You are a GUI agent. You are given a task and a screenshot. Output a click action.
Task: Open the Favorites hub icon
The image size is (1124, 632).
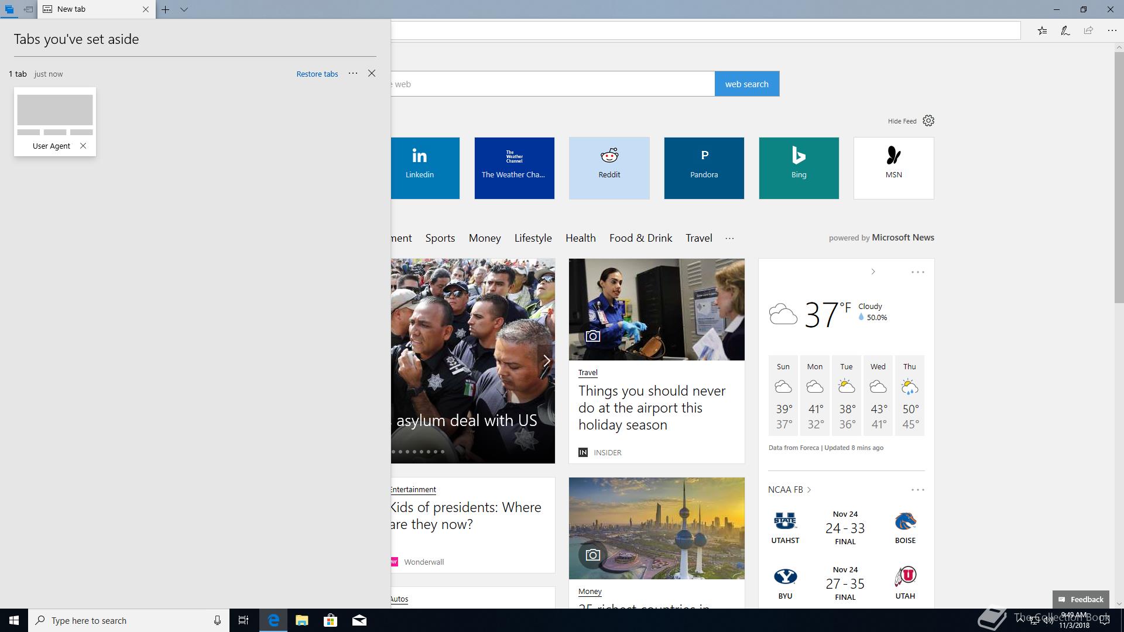1042,31
